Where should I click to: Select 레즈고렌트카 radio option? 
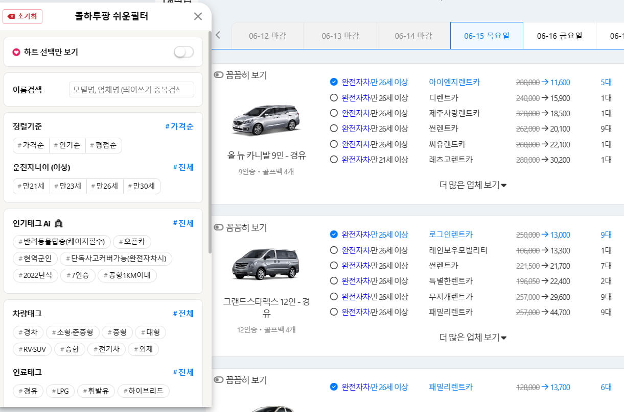coord(334,160)
